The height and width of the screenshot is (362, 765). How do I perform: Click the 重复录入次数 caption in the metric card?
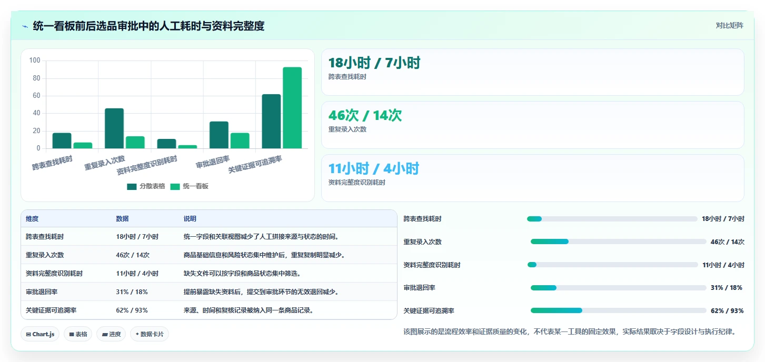tap(347, 129)
